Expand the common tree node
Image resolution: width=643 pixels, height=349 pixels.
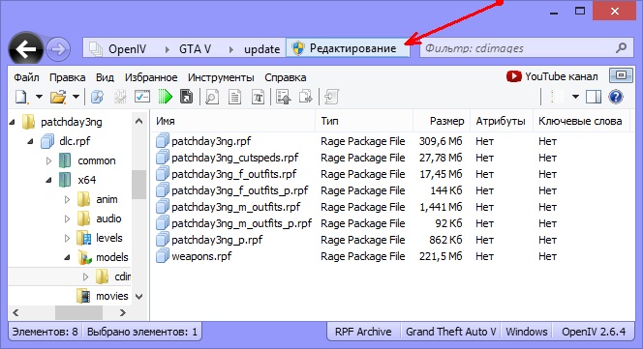(x=48, y=160)
